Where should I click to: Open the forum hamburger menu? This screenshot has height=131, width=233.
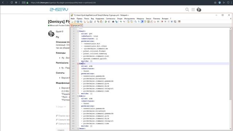pos(193,10)
